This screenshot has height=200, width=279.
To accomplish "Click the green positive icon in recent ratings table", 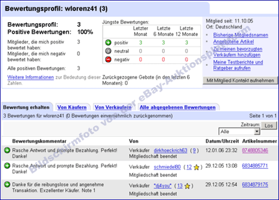I will pyautogui.click(x=108, y=43).
